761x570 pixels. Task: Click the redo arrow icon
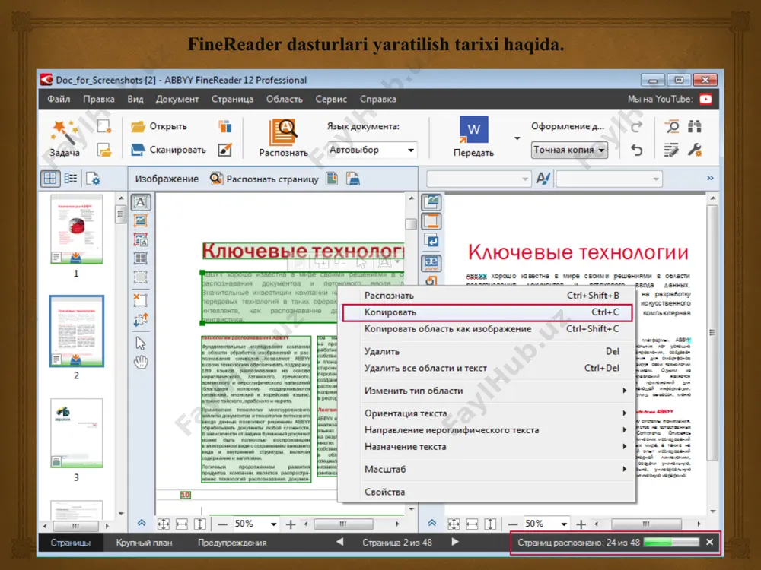[637, 126]
